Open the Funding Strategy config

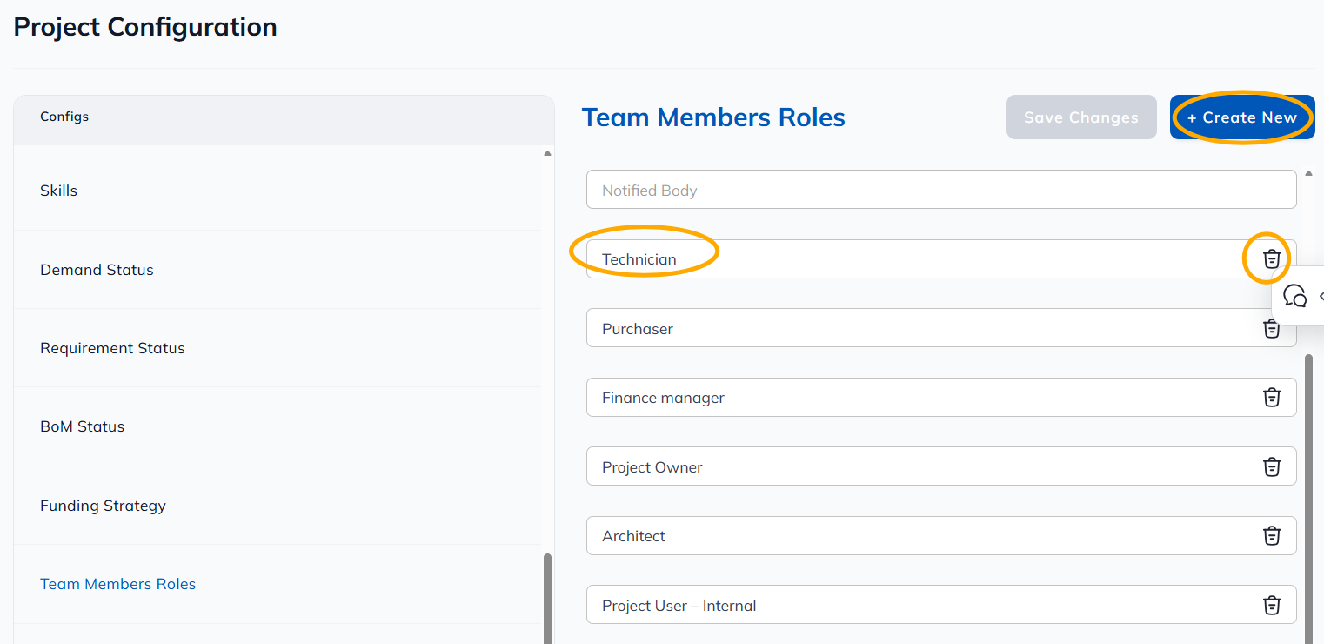coord(278,506)
